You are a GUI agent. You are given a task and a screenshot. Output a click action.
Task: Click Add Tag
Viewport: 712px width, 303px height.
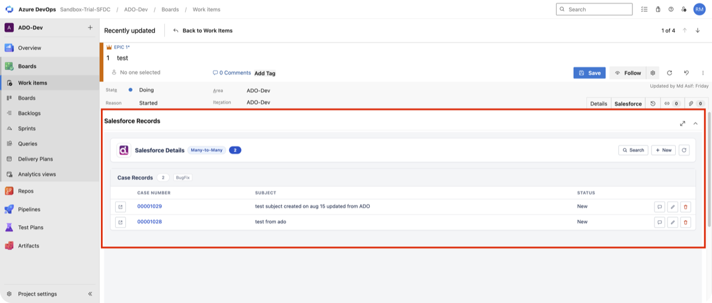[265, 73]
